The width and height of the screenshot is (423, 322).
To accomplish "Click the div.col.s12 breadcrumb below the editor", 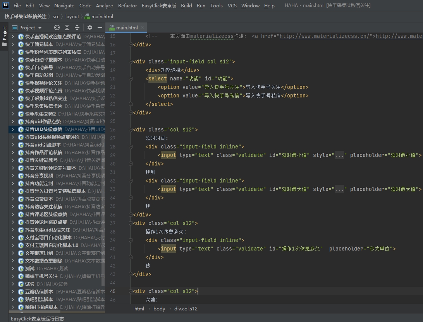I will [x=186, y=308].
